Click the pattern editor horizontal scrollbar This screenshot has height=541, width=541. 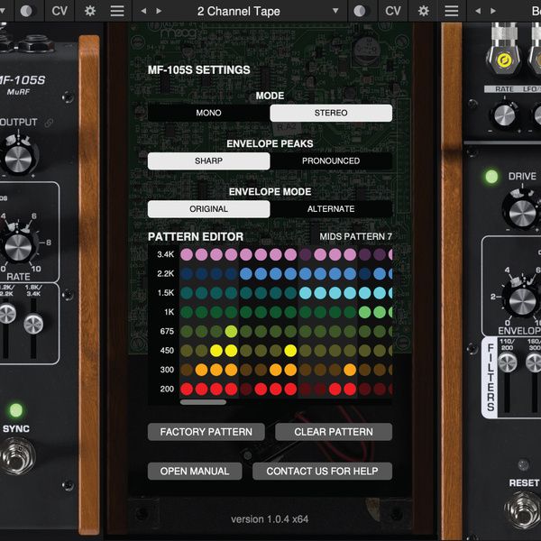coord(203,402)
